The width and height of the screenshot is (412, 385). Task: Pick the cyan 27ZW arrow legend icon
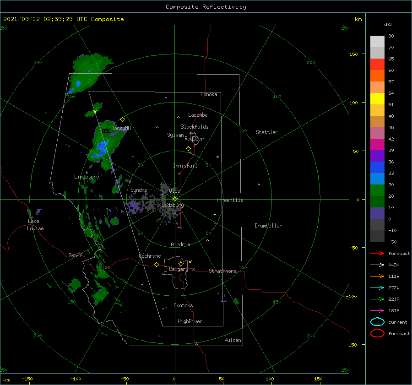tap(377, 288)
